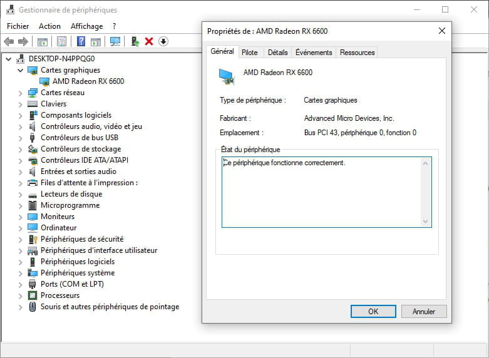Viewport: 489px width, 358px height.
Task: Click the Microprogramme firmware icon
Action: coord(33,205)
